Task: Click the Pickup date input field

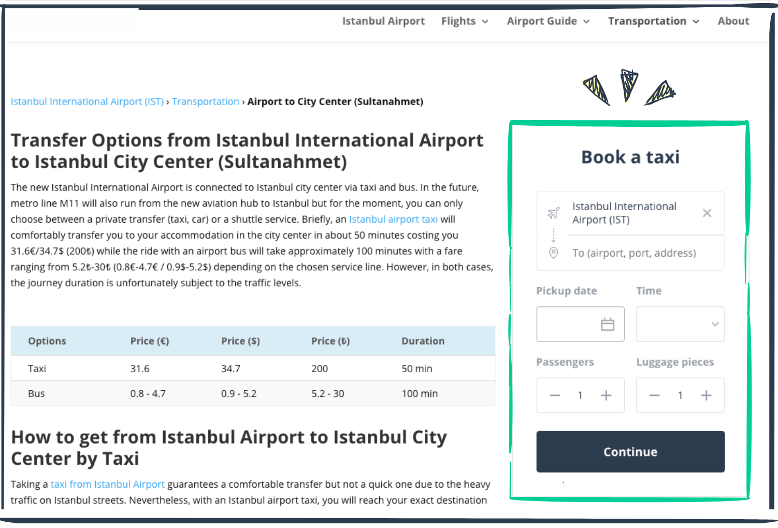Action: (581, 324)
